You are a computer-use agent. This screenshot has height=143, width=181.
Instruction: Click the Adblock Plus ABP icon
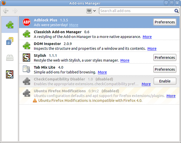click(x=27, y=22)
